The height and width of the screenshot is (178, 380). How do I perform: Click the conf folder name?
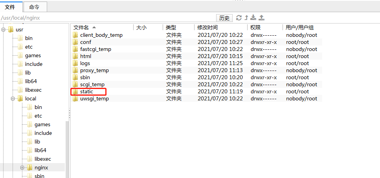point(86,42)
